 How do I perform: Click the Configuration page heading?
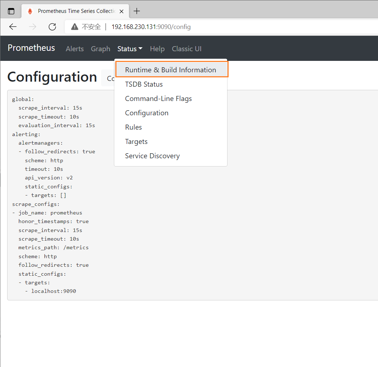pyautogui.click(x=52, y=77)
